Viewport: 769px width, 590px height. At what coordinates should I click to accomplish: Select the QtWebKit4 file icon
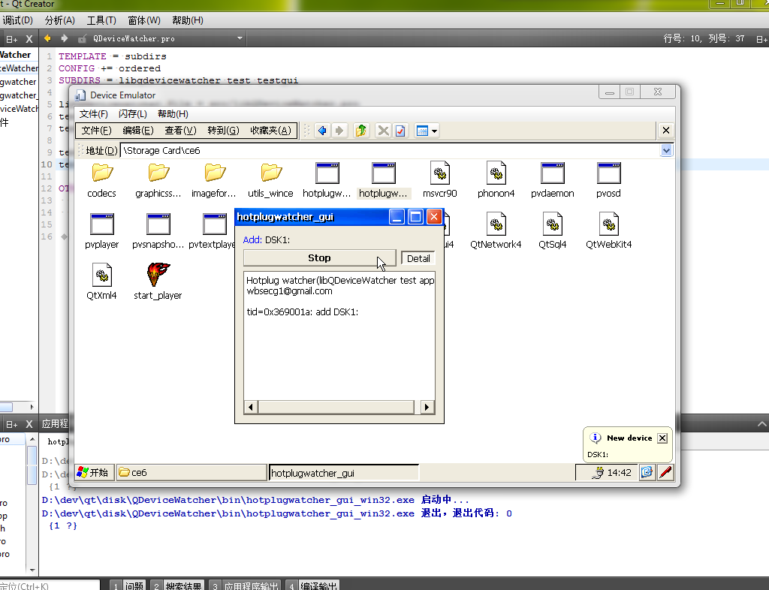pyautogui.click(x=609, y=224)
